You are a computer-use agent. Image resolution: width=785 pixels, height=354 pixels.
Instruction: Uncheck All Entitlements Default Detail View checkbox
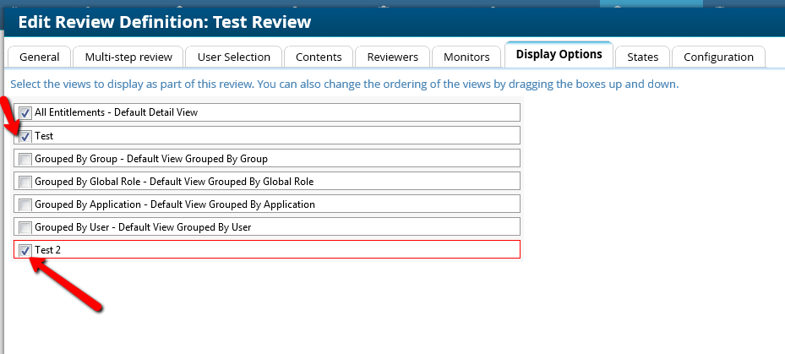pos(25,112)
